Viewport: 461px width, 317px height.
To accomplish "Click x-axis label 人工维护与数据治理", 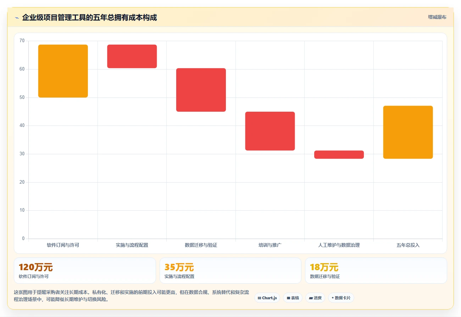I will point(339,245).
